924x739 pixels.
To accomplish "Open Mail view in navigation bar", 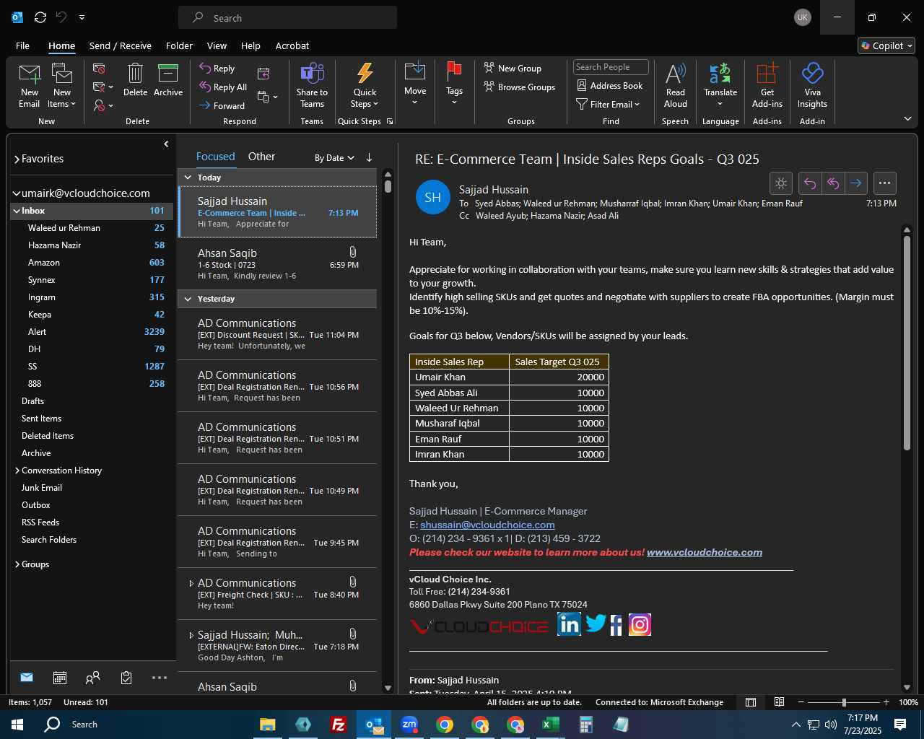I will pos(27,678).
